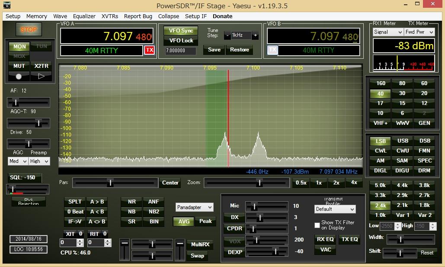The width and height of the screenshot is (445, 267).
Task: Toggle the VFO B TX indicator
Action: [272, 50]
